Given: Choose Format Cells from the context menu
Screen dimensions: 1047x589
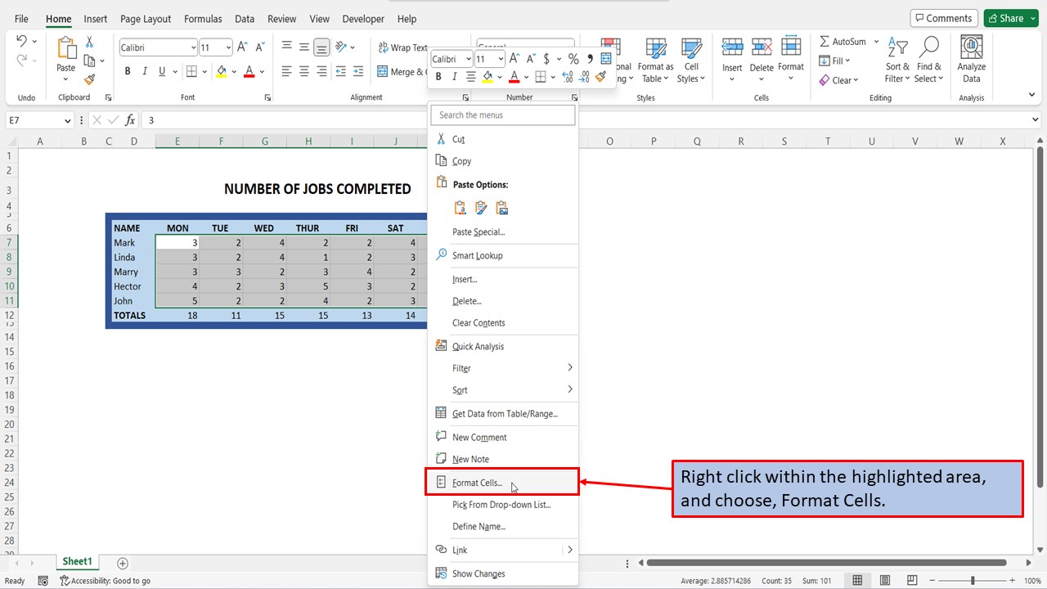Looking at the screenshot, I should (476, 483).
